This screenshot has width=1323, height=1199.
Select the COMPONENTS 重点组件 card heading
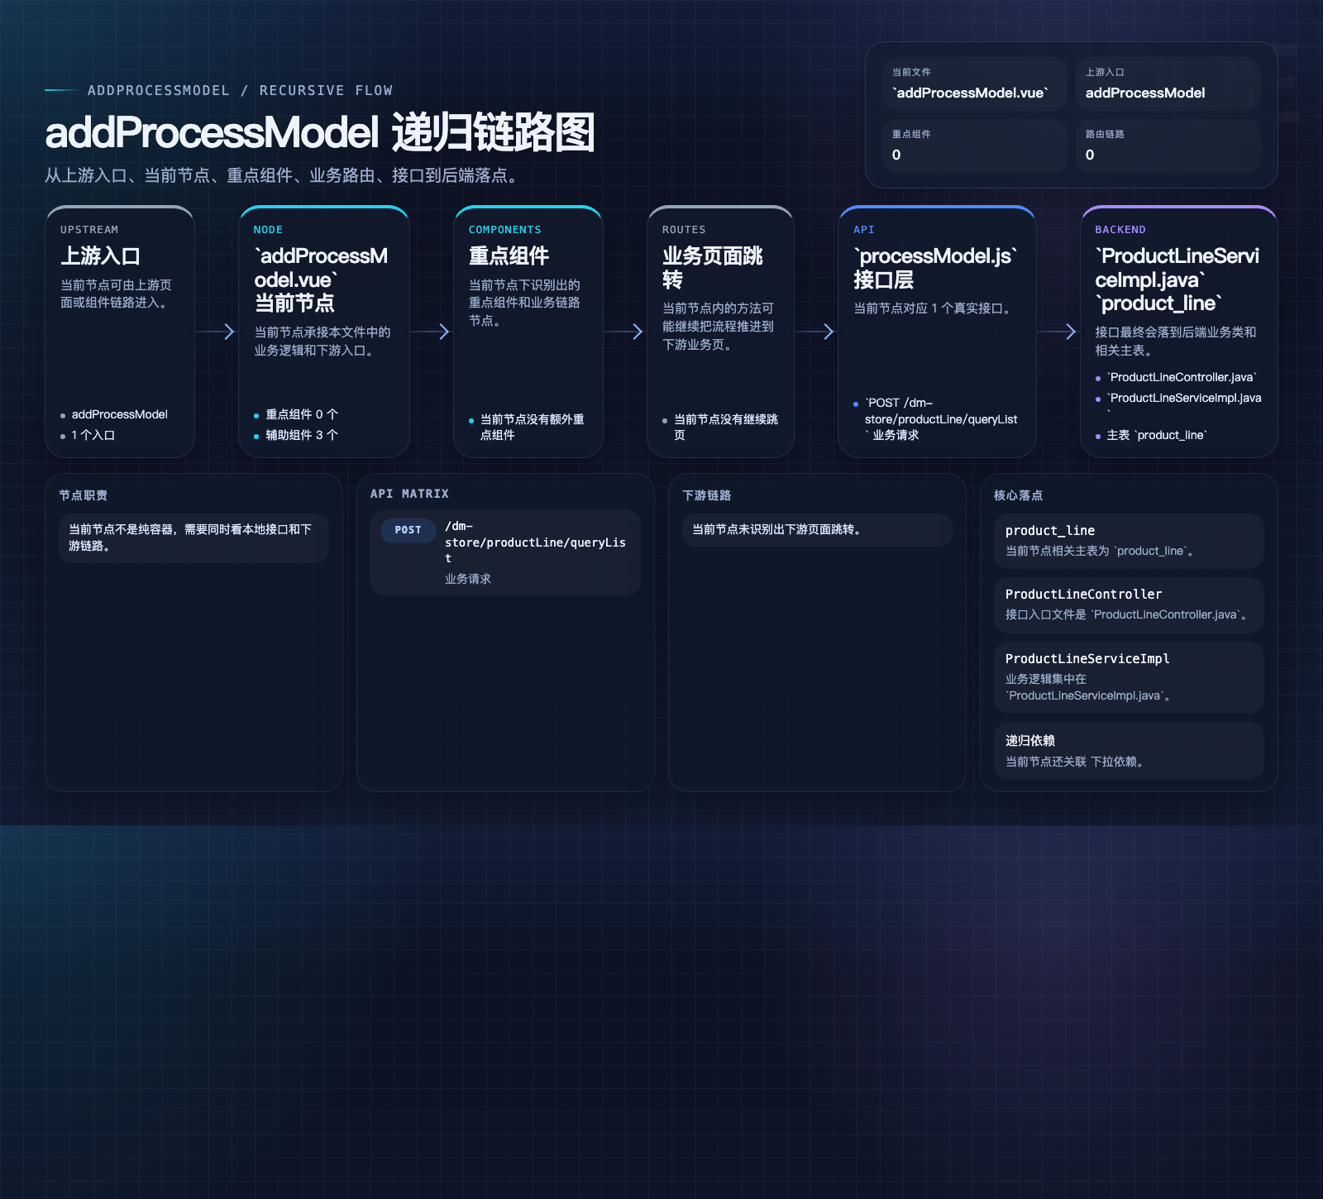[509, 256]
